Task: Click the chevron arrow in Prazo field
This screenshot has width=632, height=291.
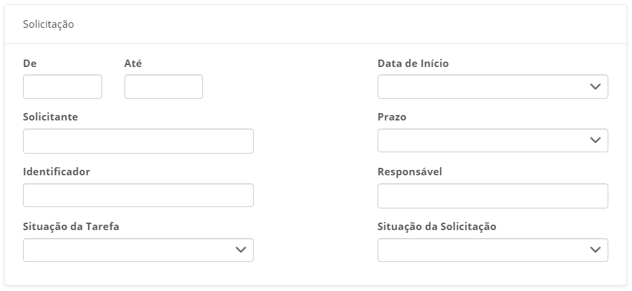Action: pos(595,141)
